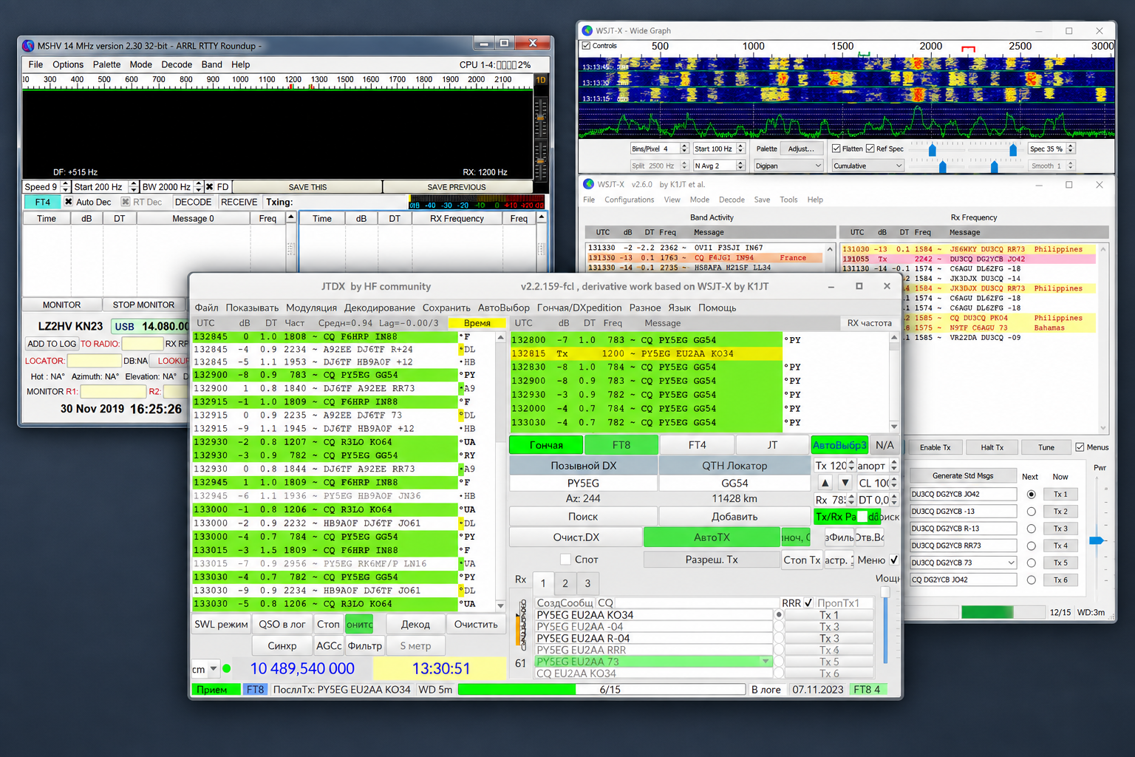Open the Cumulative spectrum dropdown
1135x757 pixels.
coord(868,166)
